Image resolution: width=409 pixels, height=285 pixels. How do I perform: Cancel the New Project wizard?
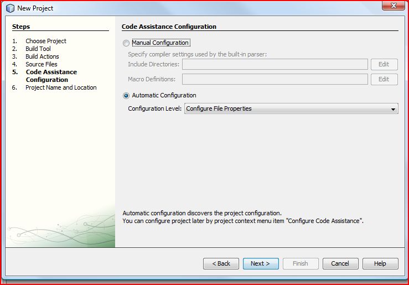(x=340, y=263)
